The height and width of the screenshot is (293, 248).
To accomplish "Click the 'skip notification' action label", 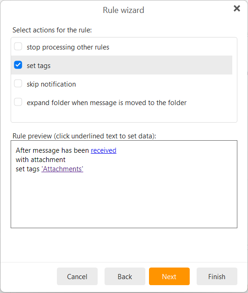I will pos(51,84).
